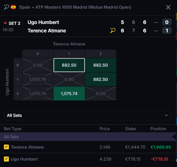Select highlighted 882.50 cell for score 0-1
The image size is (177, 167).
coord(69,65)
